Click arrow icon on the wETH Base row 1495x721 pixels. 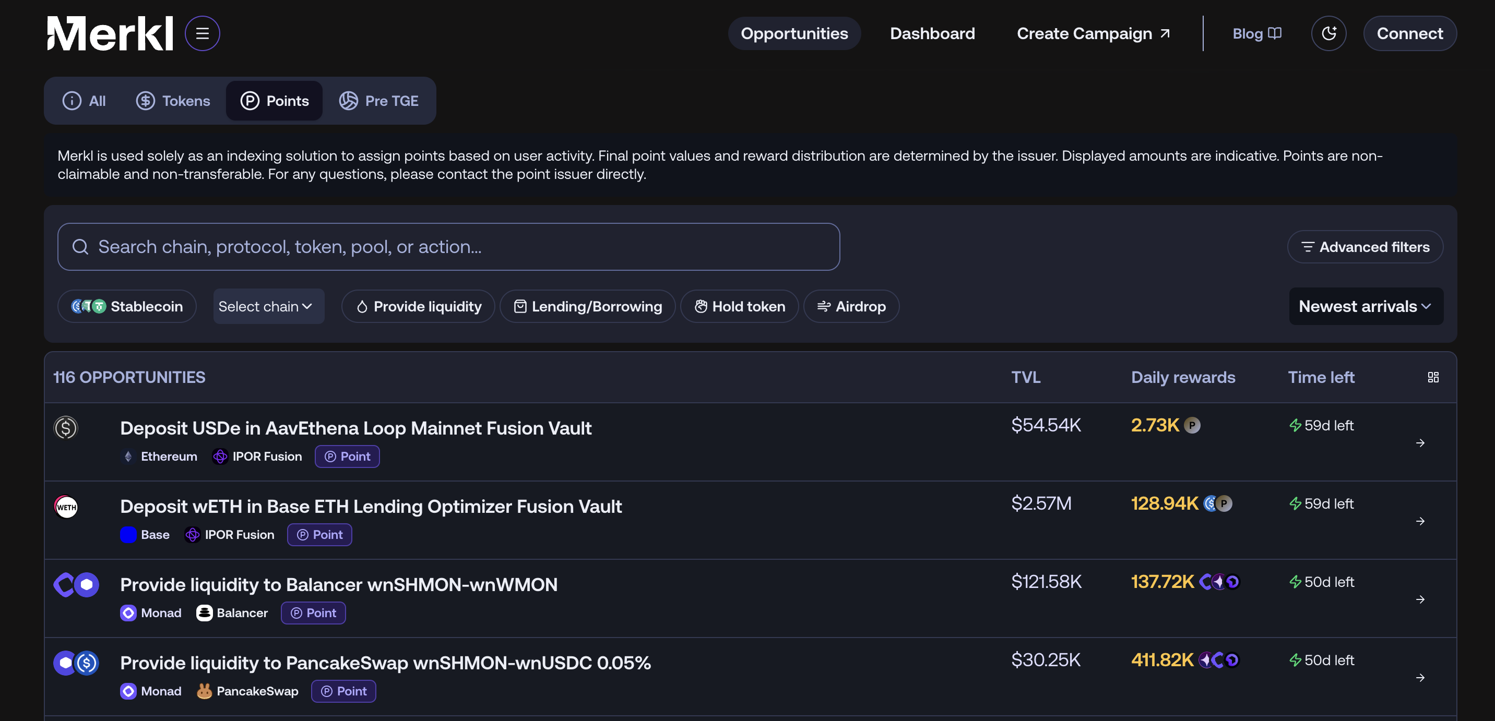pos(1419,522)
